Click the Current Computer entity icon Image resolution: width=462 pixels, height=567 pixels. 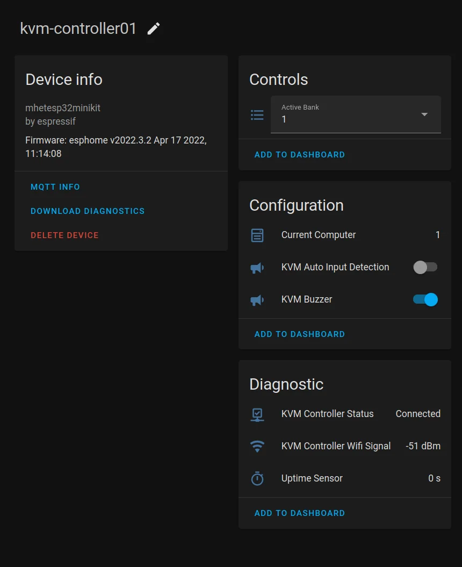pyautogui.click(x=257, y=235)
